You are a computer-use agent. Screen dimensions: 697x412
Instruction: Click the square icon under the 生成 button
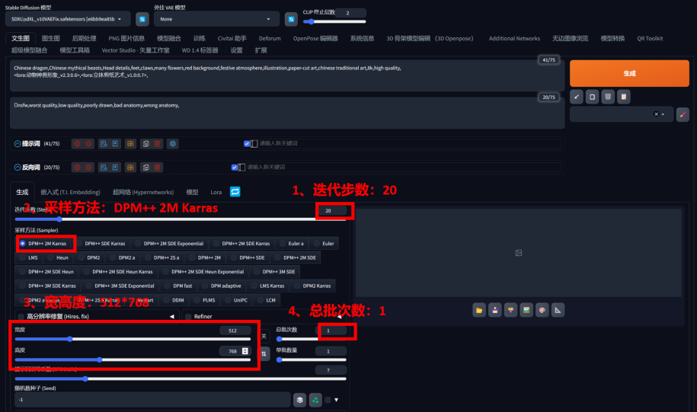pyautogui.click(x=592, y=97)
